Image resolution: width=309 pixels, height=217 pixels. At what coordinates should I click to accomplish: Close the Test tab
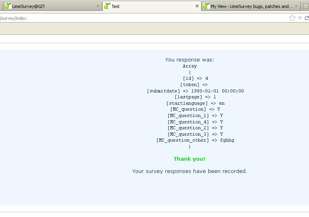tap(197, 6)
